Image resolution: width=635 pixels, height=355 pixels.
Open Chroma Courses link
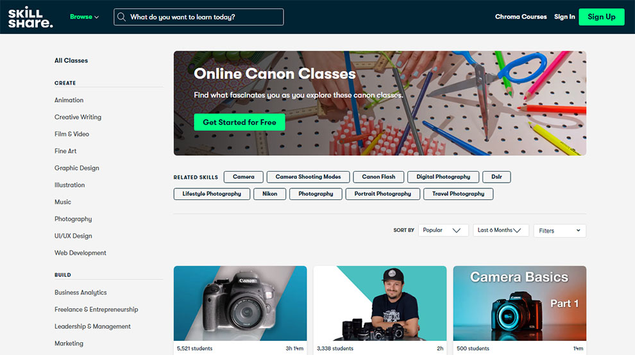[x=521, y=17]
